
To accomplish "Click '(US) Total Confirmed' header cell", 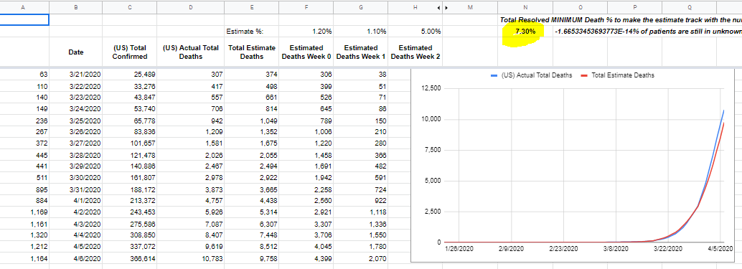I will coord(130,52).
